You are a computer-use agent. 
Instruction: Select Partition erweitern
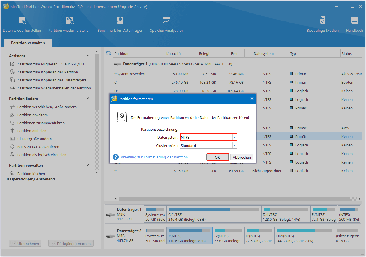(x=32, y=115)
